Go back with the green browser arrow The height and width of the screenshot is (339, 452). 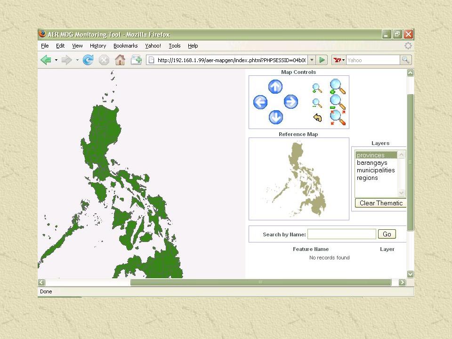point(46,60)
